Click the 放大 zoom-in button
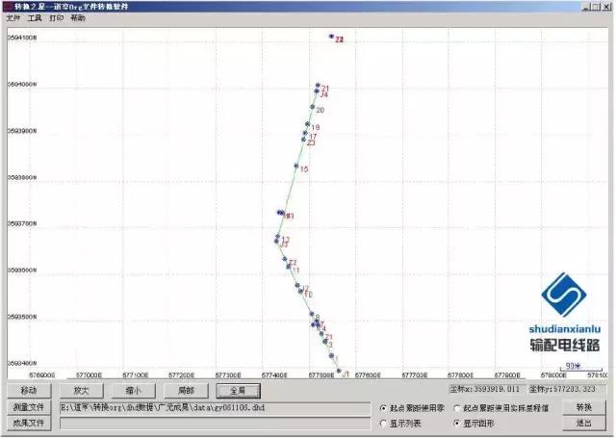 81,391
